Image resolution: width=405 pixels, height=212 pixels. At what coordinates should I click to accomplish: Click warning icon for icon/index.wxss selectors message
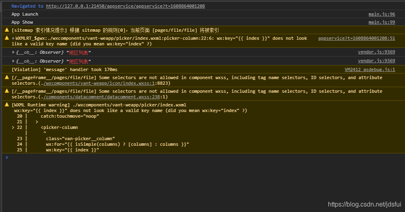tap(7, 77)
